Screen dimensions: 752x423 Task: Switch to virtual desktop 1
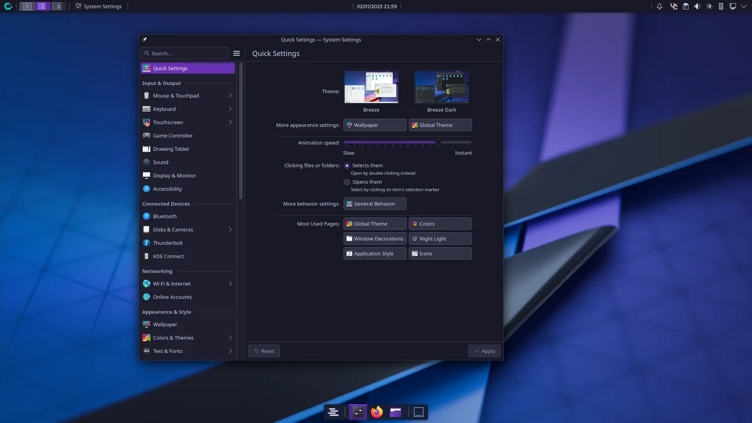[x=27, y=6]
